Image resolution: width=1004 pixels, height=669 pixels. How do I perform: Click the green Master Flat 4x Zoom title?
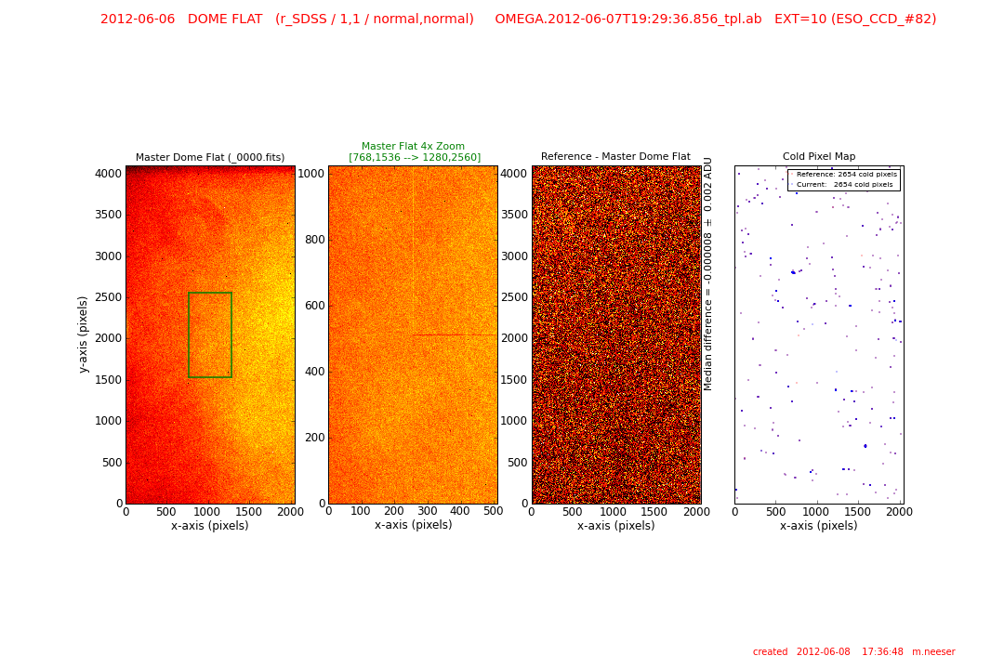tap(413, 146)
